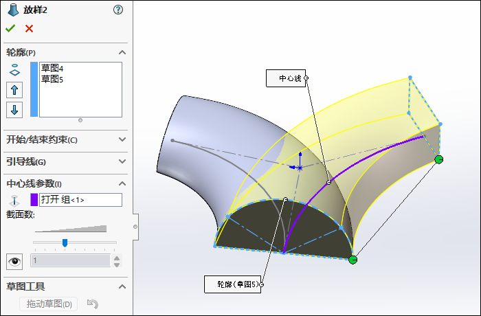Click the undo sketch drag icon
This screenshot has height=316, width=481.
[x=93, y=304]
